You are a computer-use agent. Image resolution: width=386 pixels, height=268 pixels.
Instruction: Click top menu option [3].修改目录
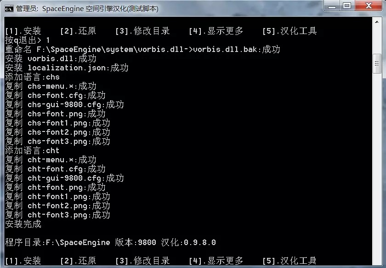point(142,31)
